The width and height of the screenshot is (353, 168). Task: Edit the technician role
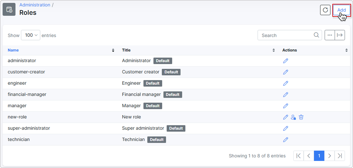point(285,140)
